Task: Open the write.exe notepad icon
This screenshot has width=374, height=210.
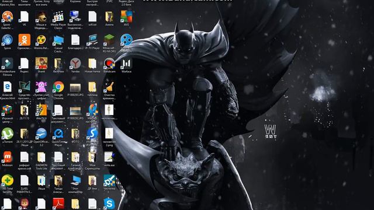Action: [x=109, y=157]
